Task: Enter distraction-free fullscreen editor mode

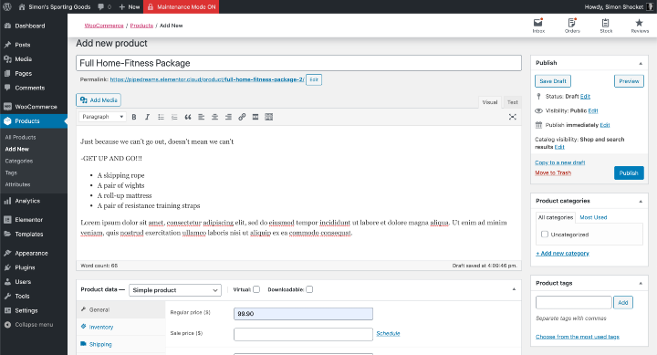Action: pos(513,117)
